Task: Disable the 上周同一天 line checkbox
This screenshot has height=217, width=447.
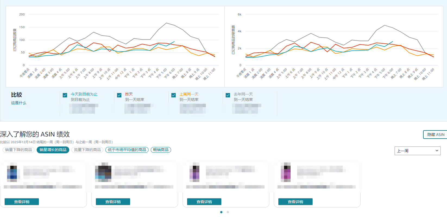Action: point(174,95)
